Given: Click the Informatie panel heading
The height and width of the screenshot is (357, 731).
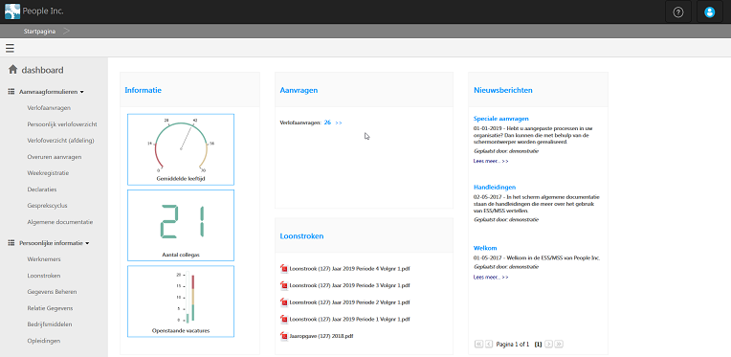Looking at the screenshot, I should click(144, 90).
